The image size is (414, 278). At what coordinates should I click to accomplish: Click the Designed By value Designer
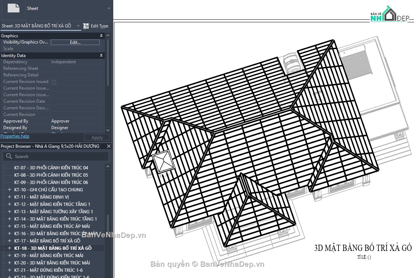60,128
